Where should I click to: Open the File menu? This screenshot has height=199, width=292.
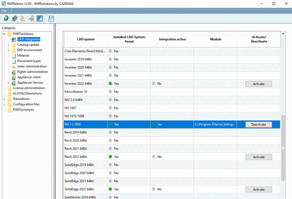pyautogui.click(x=4, y=11)
